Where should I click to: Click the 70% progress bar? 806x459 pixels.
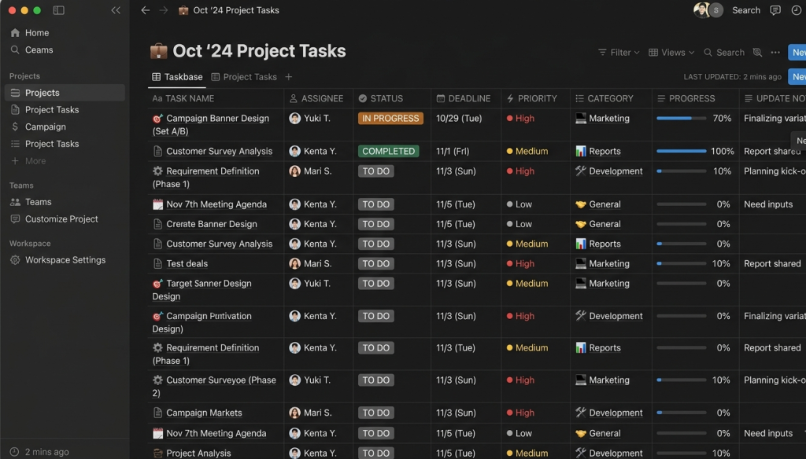(680, 119)
